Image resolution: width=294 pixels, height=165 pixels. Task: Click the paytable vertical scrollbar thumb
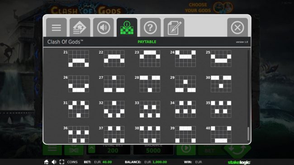pos(248,133)
